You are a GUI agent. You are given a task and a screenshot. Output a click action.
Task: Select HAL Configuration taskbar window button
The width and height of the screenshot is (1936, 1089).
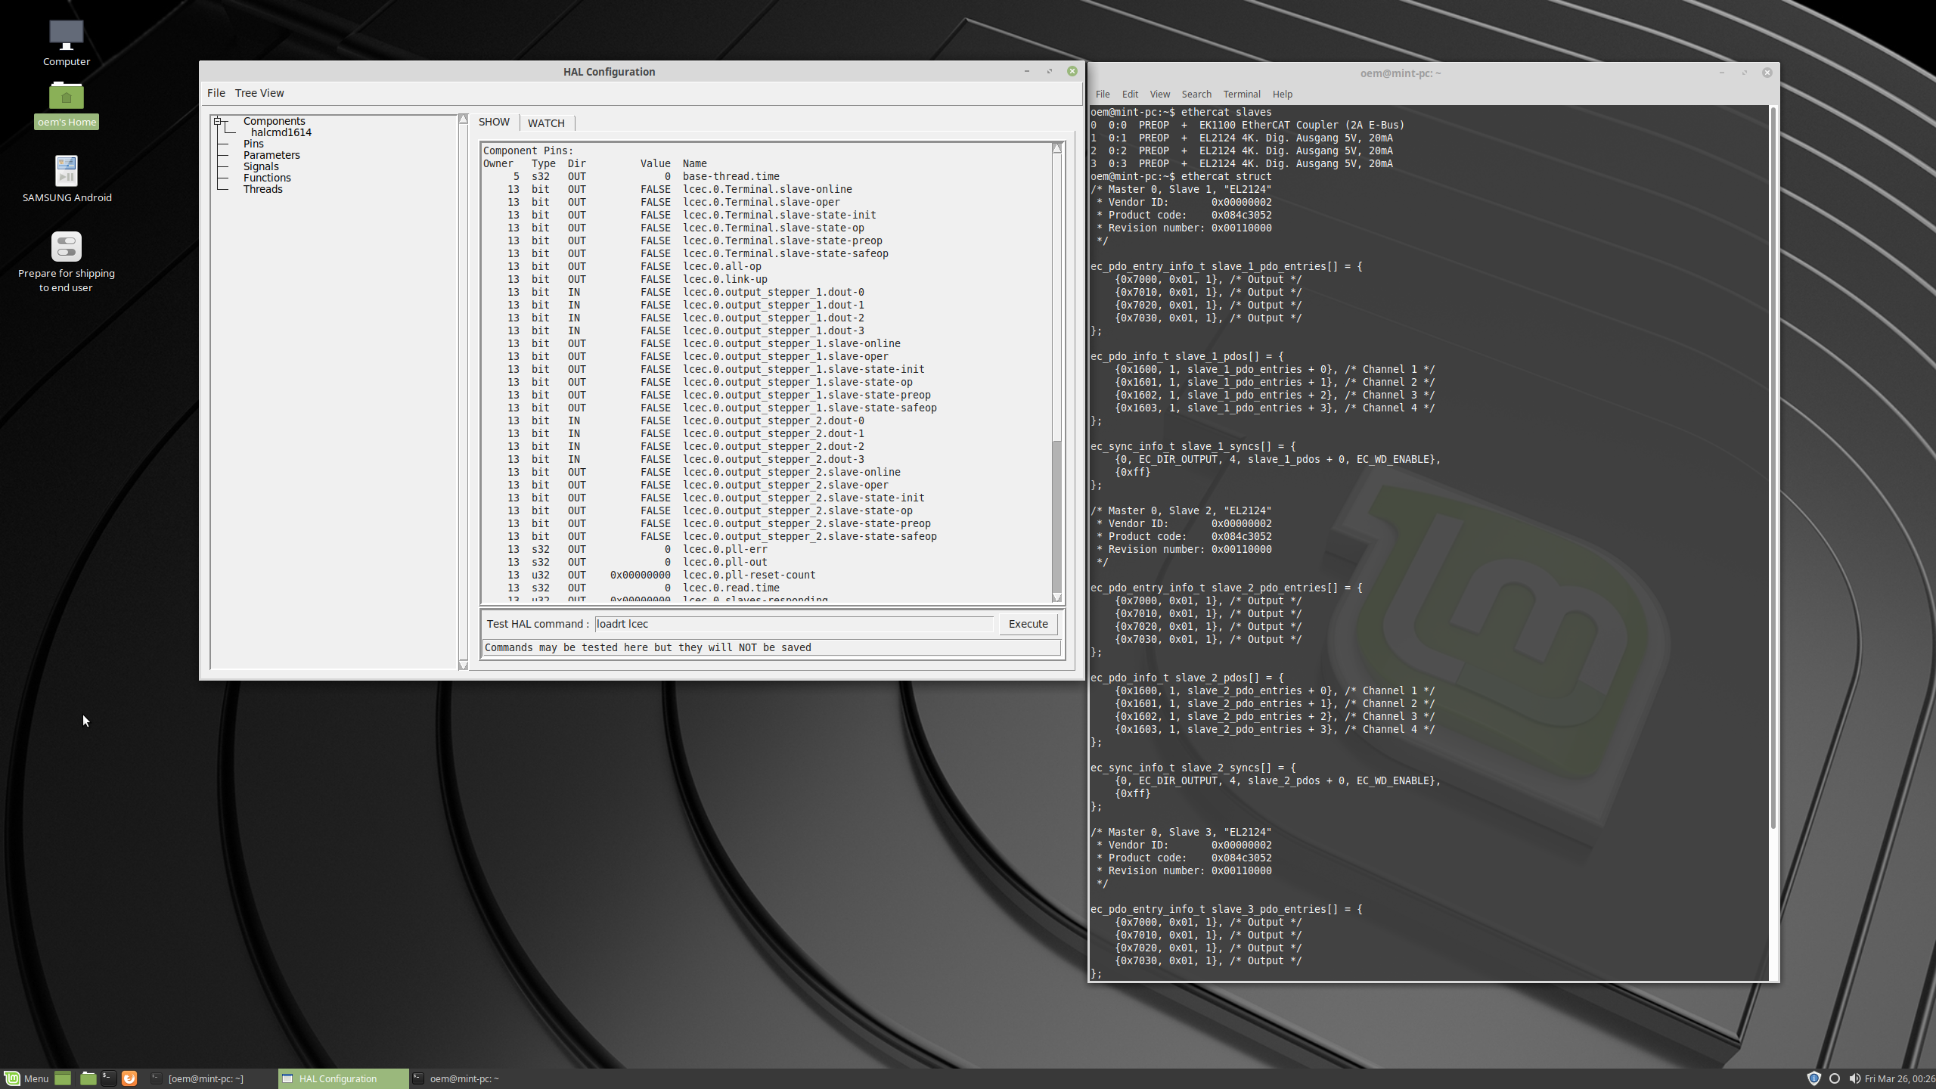[x=343, y=1078]
